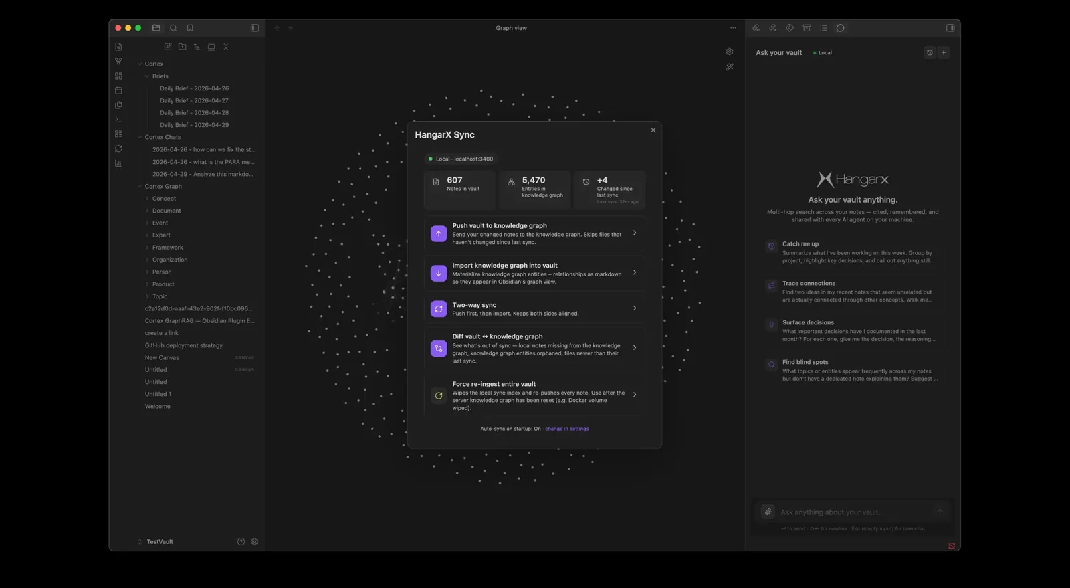Run Diff vault and knowledge graph
Image resolution: width=1070 pixels, height=588 pixels.
pyautogui.click(x=534, y=348)
